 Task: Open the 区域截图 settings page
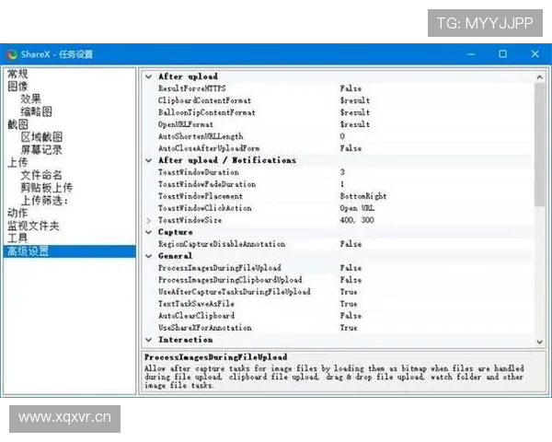click(x=41, y=137)
